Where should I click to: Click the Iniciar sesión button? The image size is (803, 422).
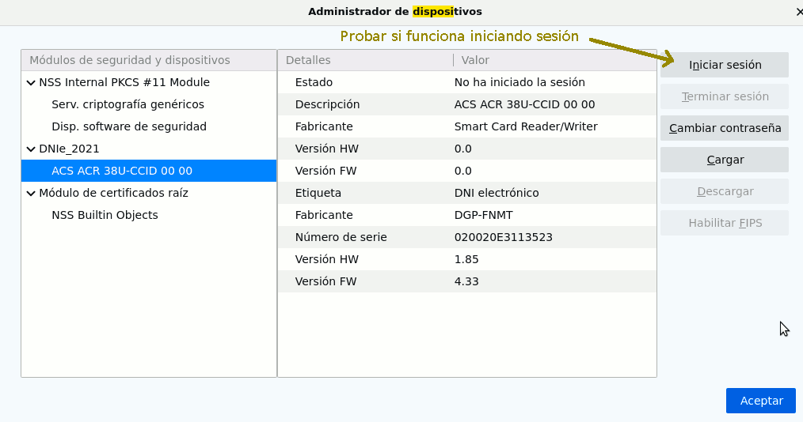[x=724, y=65]
